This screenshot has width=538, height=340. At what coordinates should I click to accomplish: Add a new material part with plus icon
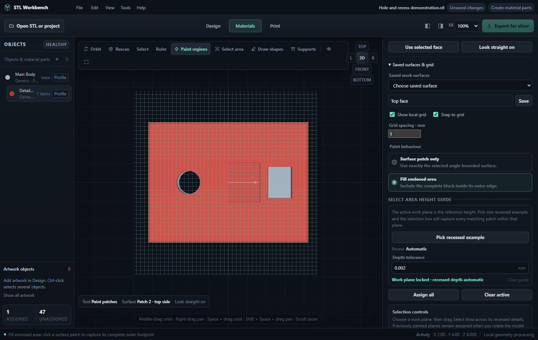click(x=57, y=59)
